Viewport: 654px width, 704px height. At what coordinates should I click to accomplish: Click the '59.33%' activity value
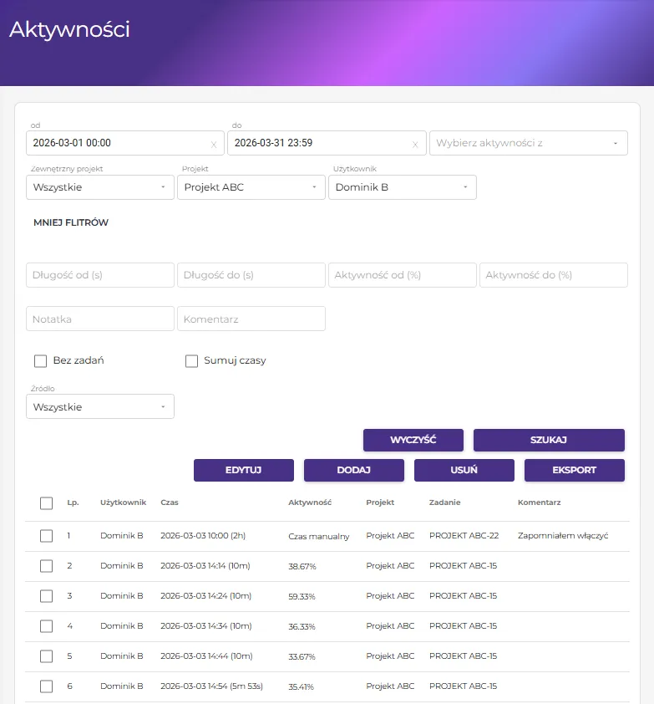point(302,596)
